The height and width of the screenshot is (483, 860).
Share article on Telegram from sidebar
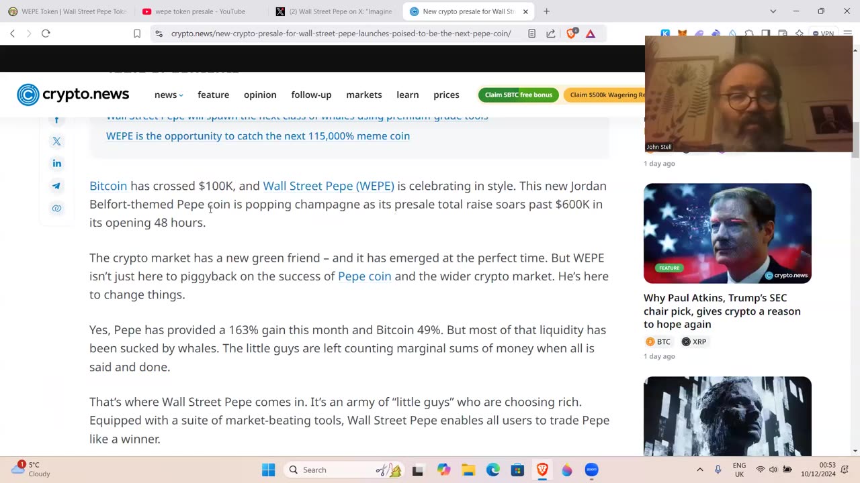(56, 186)
